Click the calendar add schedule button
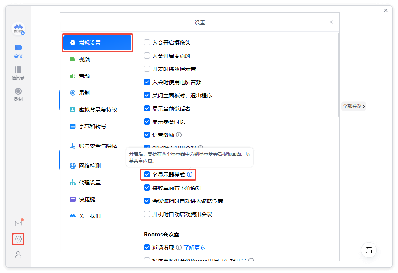Image resolution: width=398 pixels, height=273 pixels. [x=369, y=250]
